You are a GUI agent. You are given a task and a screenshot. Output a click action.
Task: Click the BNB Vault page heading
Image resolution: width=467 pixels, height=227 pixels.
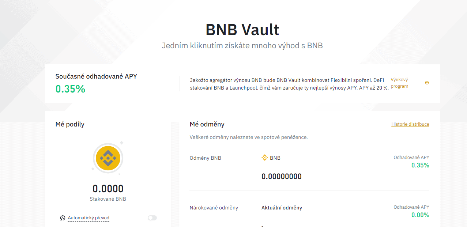point(242,30)
